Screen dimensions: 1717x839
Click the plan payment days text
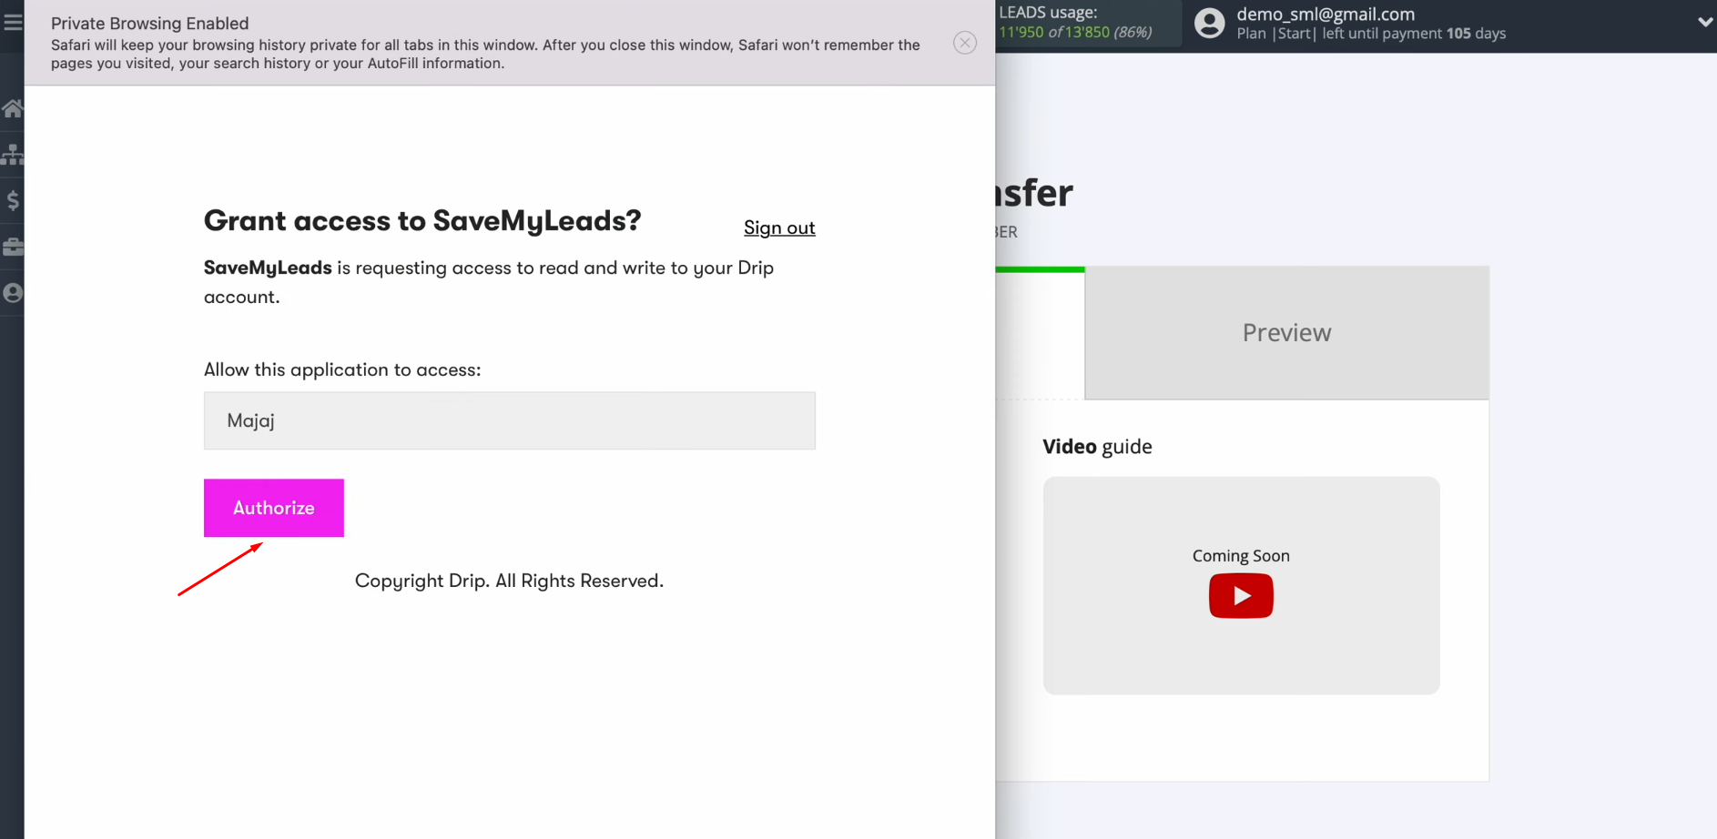click(1371, 34)
